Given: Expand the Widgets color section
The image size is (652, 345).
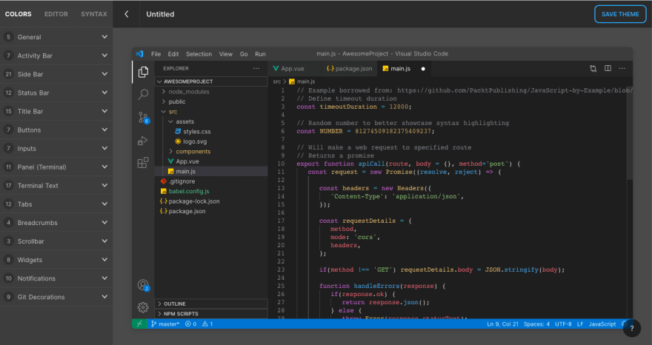Looking at the screenshot, I should 56,260.
